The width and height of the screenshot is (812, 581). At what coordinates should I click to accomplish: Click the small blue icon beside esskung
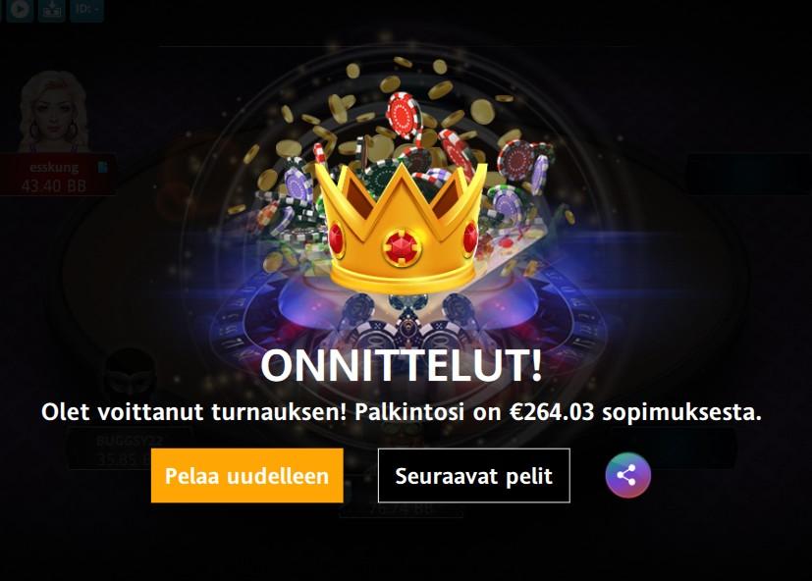(102, 167)
